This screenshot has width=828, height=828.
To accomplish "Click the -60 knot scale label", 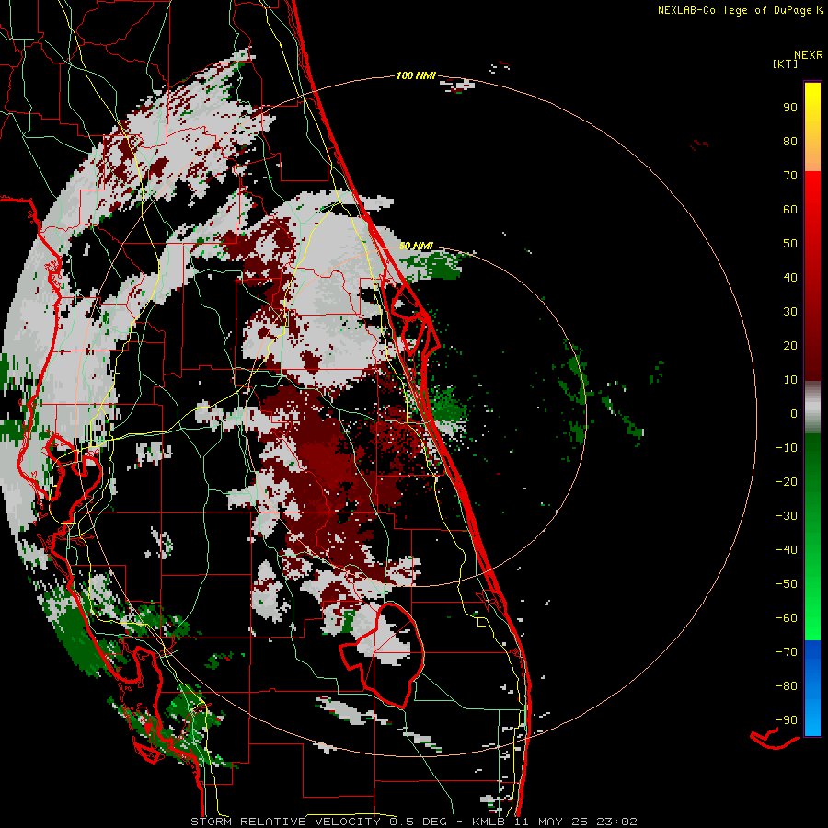I will [787, 618].
